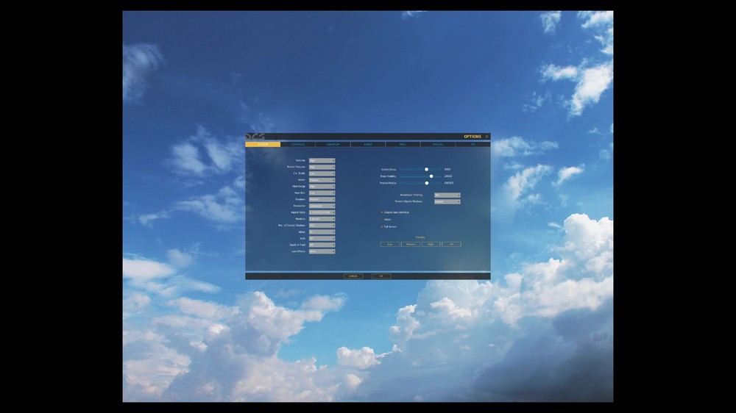
Task: Open the Visib Range dropdown
Action: click(322, 187)
